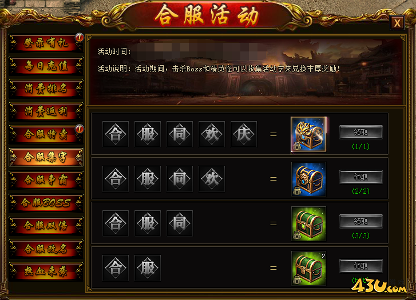
Task: Click the 服 character tile in bottom row
Action: pos(148,268)
